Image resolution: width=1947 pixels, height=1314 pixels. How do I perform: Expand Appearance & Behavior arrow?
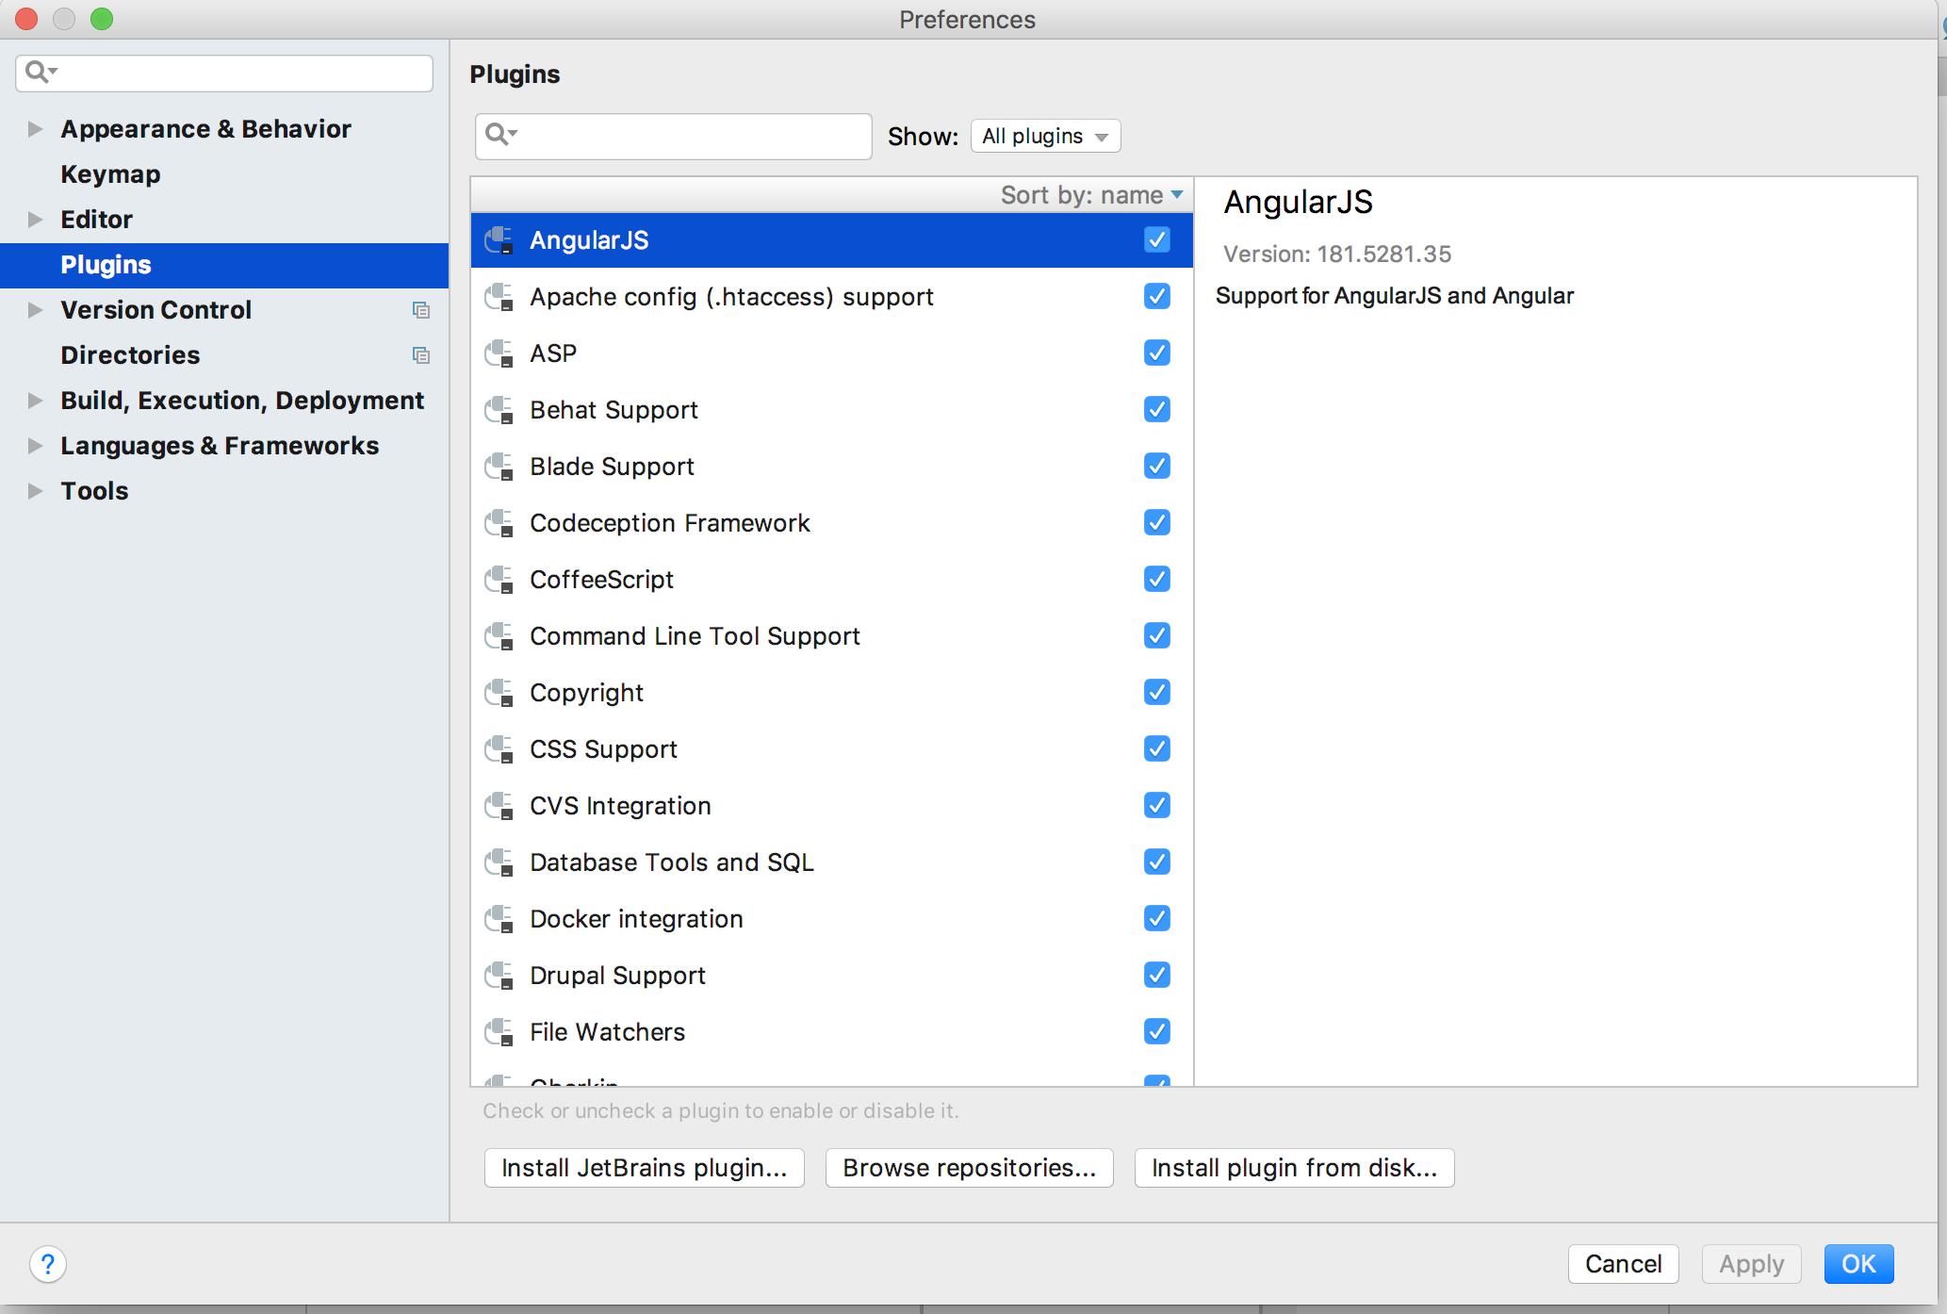[x=35, y=129]
